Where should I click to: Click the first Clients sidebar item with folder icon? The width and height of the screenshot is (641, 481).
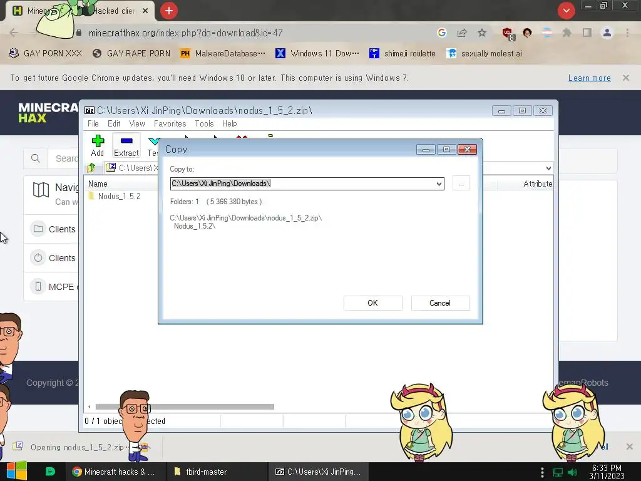click(51, 229)
